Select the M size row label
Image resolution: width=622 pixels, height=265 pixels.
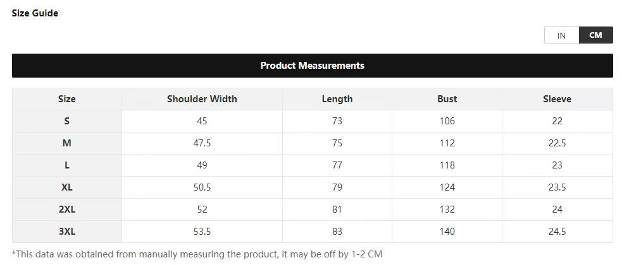click(x=66, y=143)
